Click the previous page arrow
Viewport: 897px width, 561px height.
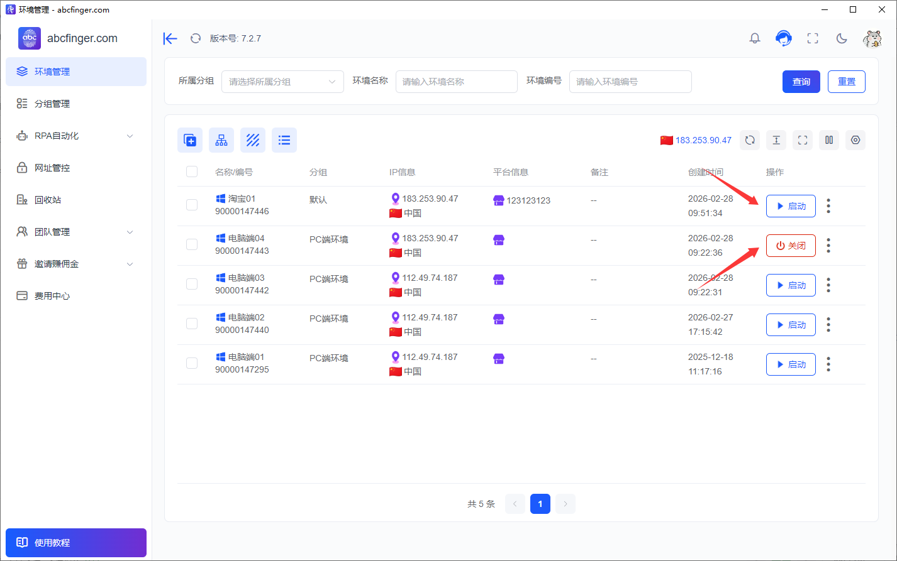pyautogui.click(x=515, y=504)
